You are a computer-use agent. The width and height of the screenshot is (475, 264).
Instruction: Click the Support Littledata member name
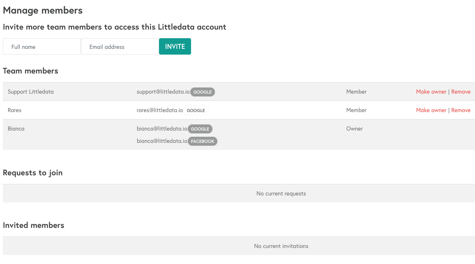pyautogui.click(x=30, y=92)
